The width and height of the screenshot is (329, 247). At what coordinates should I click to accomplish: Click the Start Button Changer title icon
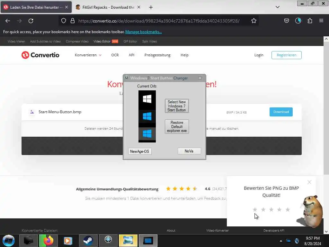point(127,78)
